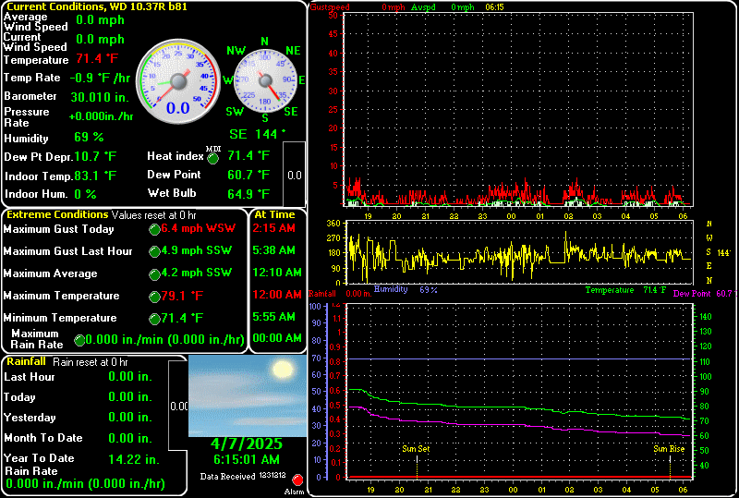Image resolution: width=739 pixels, height=498 pixels.
Task: Click the Current Conditions panel title
Action: tap(97, 6)
